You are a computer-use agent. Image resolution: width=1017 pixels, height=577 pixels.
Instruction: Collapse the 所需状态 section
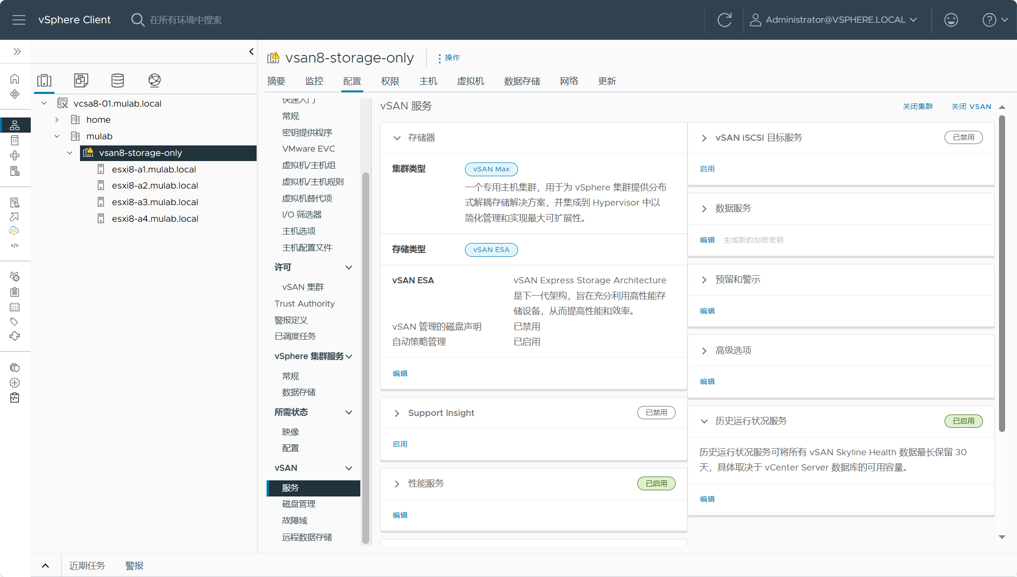349,413
